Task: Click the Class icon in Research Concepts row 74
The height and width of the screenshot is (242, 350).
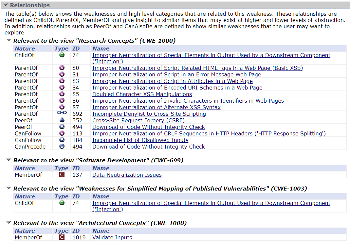Action: click(62, 55)
